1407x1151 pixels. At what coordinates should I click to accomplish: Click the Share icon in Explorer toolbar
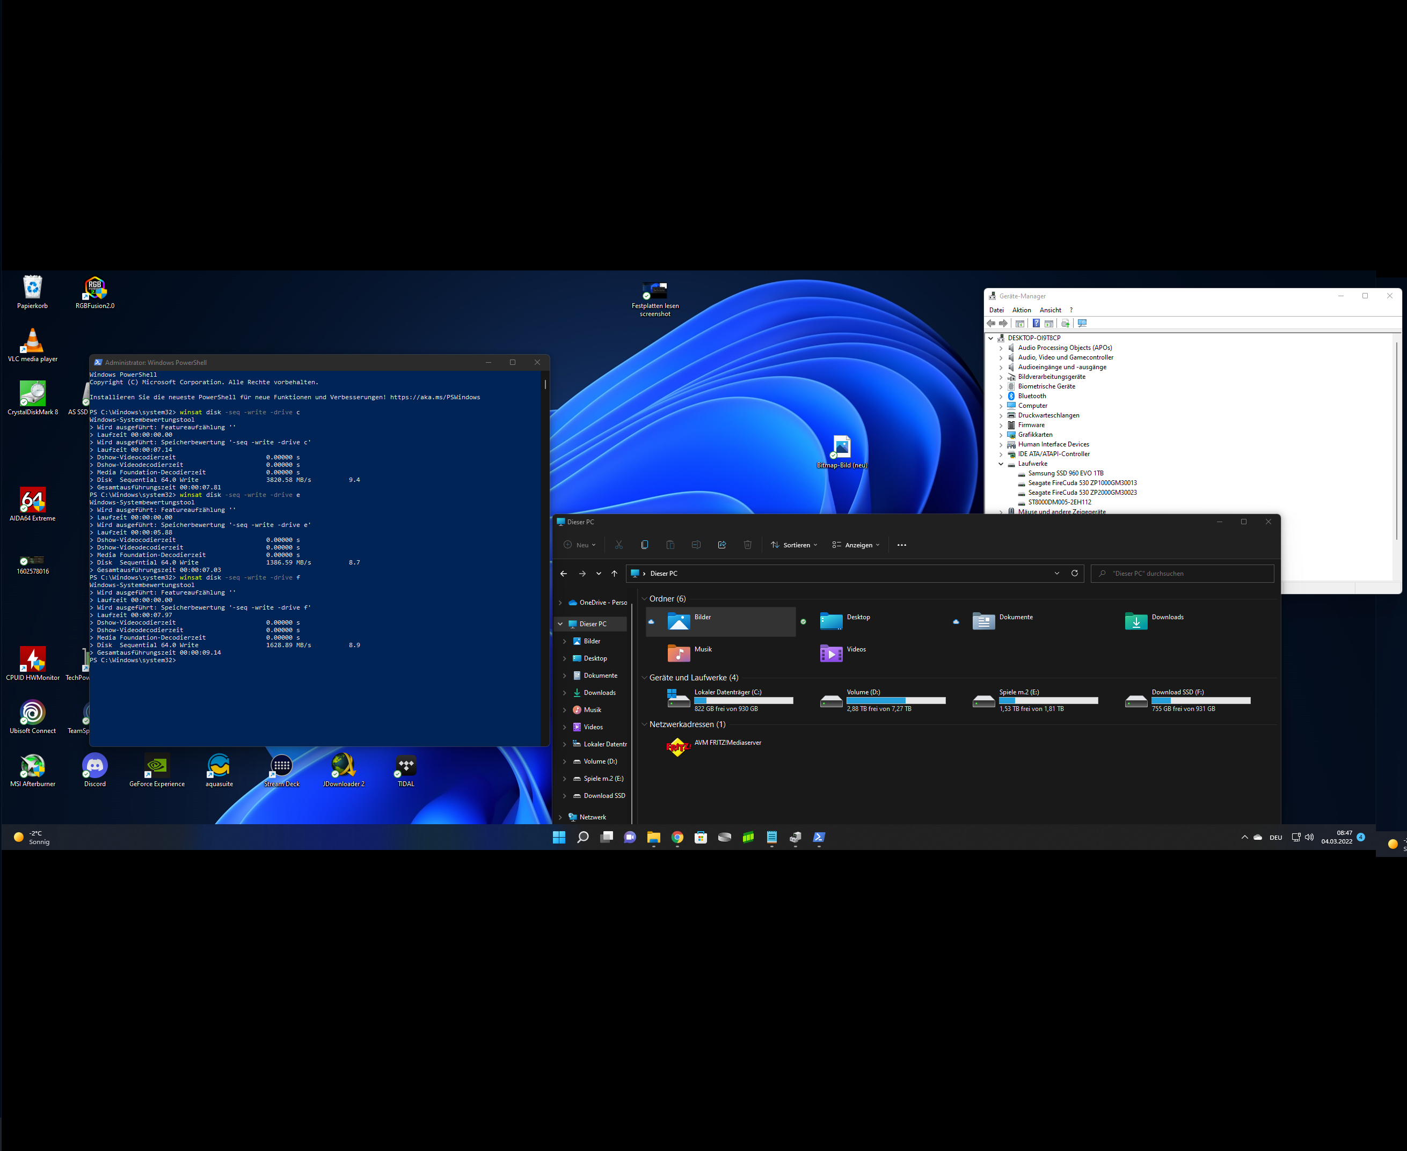point(721,545)
